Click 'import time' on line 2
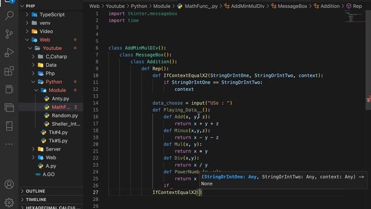371x209 pixels. (x=123, y=20)
